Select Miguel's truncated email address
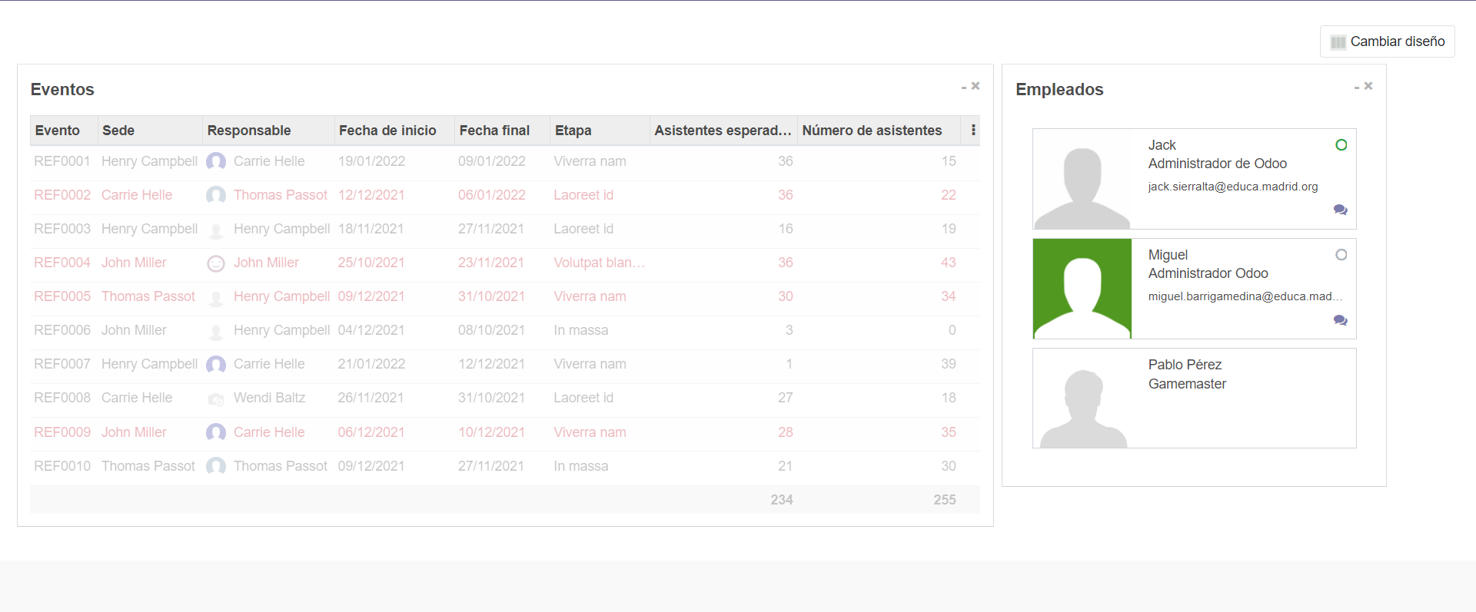 pos(1245,296)
